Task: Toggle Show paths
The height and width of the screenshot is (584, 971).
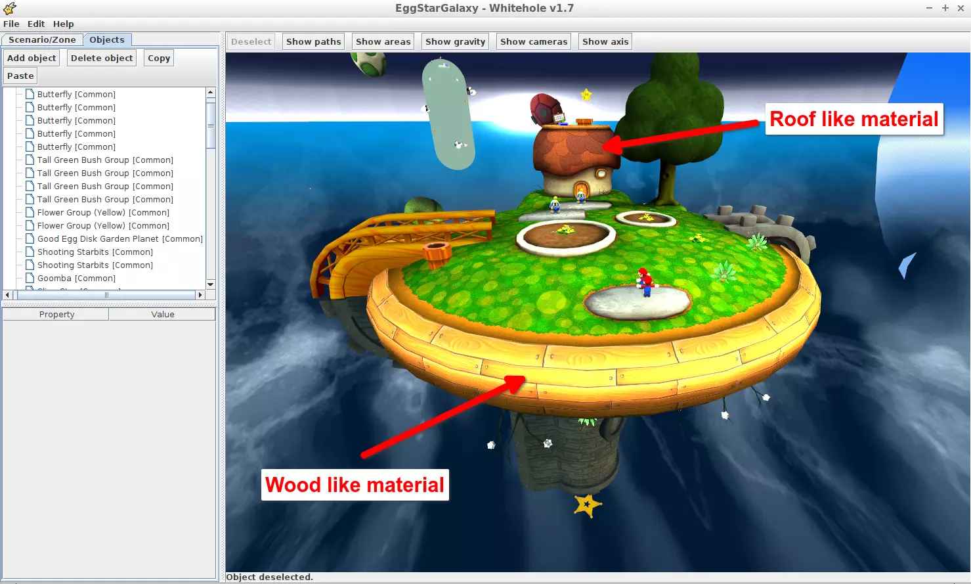Action: point(313,41)
